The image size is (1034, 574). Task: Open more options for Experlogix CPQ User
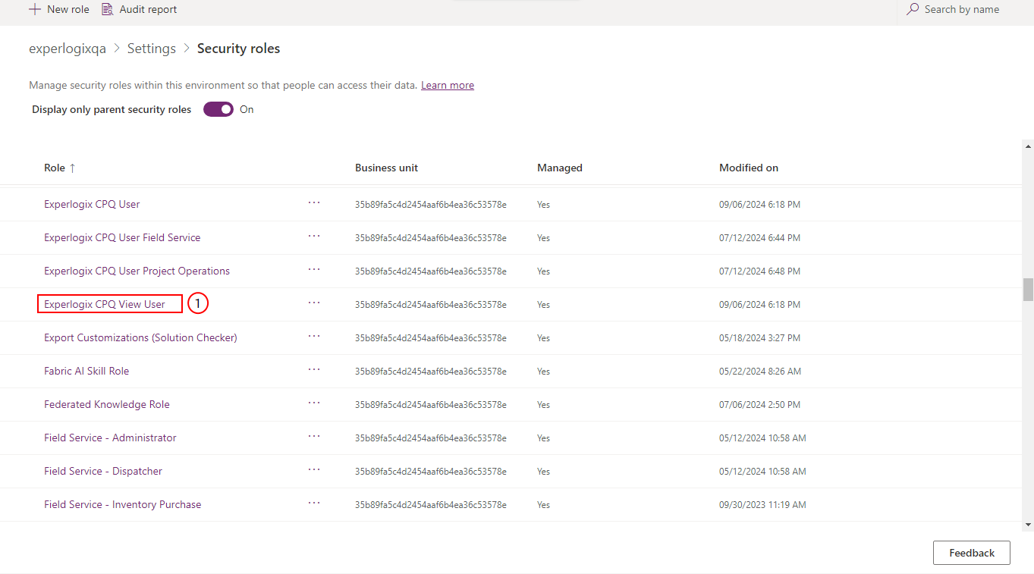[314, 203]
